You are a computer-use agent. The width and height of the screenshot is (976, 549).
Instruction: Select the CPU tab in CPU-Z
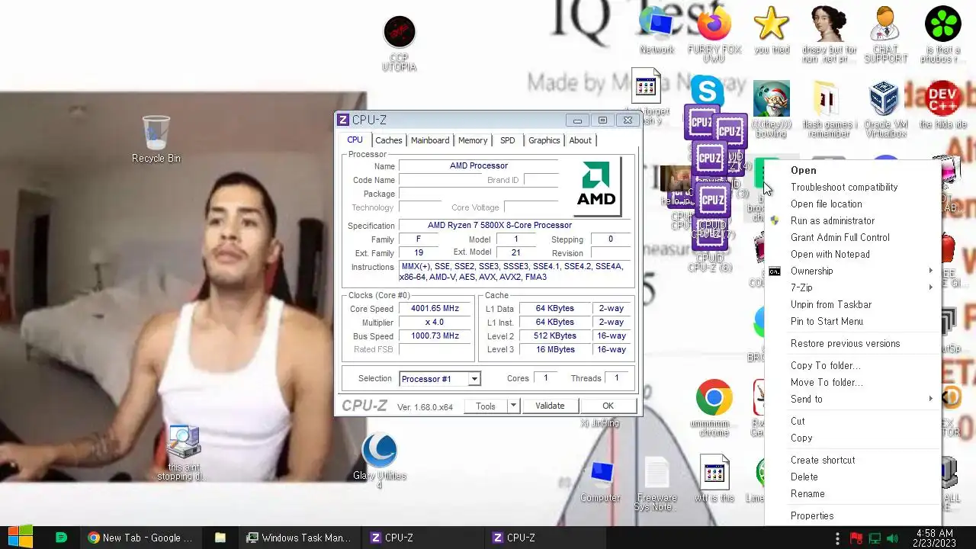[x=355, y=140]
